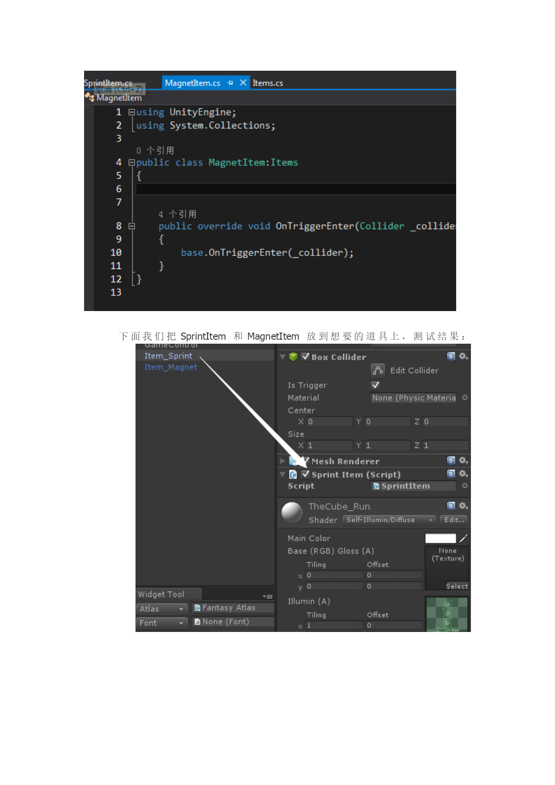Click the Illumin Tiling x field

coord(335,625)
